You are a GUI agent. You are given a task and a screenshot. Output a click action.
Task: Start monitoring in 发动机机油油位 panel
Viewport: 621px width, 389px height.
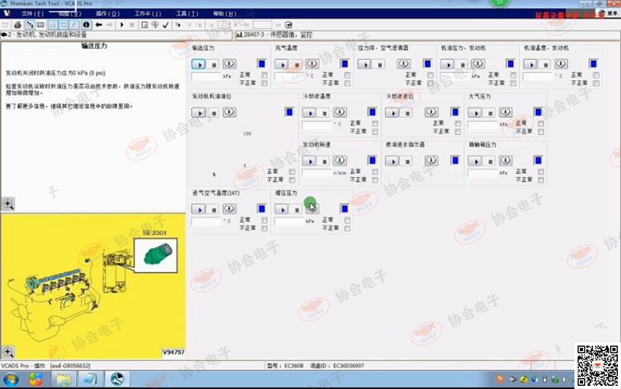coord(199,113)
